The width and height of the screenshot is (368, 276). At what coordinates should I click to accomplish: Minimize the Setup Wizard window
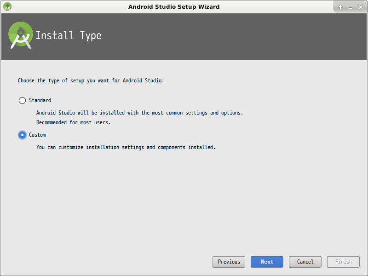pos(350,6)
